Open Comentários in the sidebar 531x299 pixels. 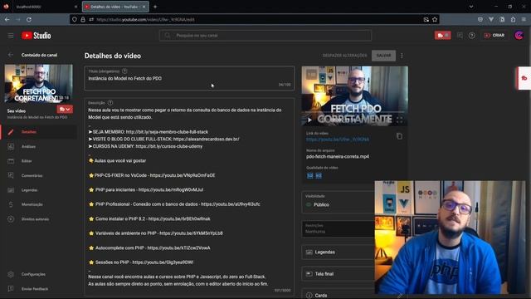tap(39, 175)
